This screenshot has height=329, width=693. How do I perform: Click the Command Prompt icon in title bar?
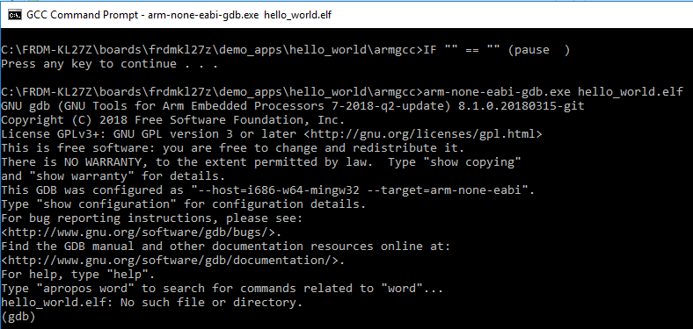pos(15,15)
